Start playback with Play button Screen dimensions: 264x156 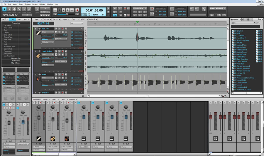[63, 10]
